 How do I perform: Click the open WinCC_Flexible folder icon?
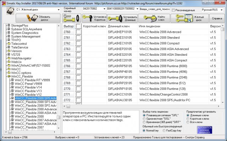point(9,76)
